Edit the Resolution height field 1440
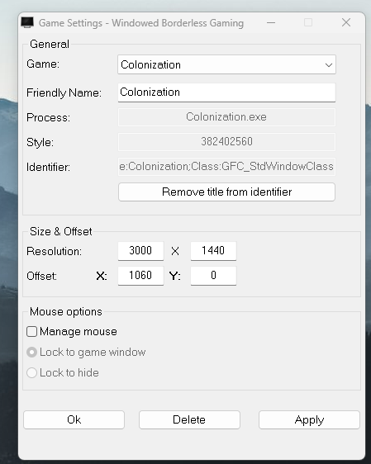Screen dimensions: 371x464 (x=213, y=251)
